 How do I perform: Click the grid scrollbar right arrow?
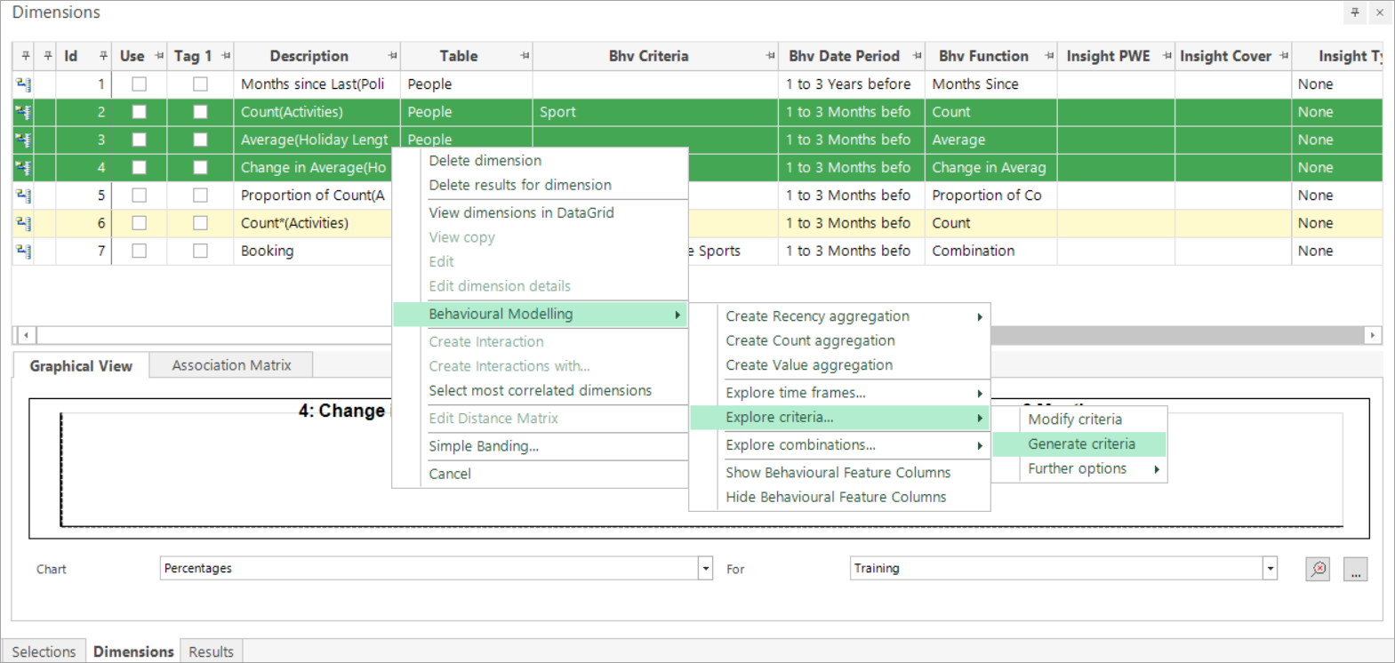click(1373, 335)
